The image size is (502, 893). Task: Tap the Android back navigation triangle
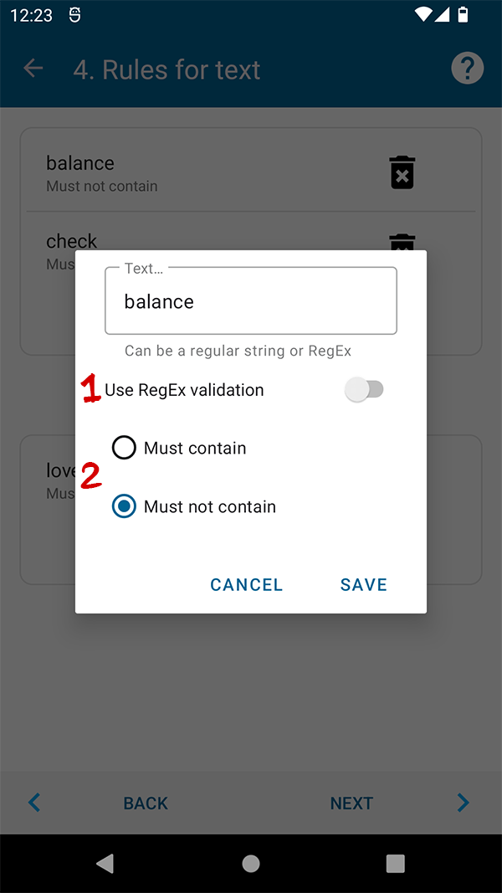(x=105, y=864)
